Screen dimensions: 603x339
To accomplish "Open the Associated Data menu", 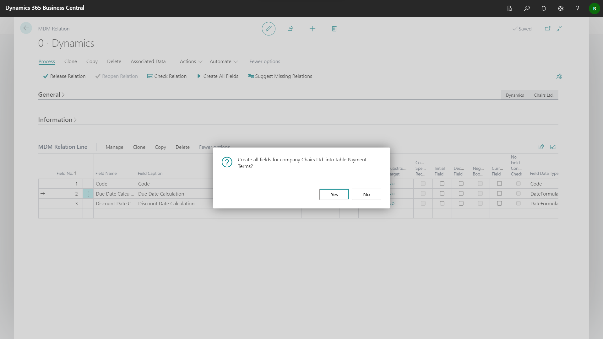I will (148, 62).
